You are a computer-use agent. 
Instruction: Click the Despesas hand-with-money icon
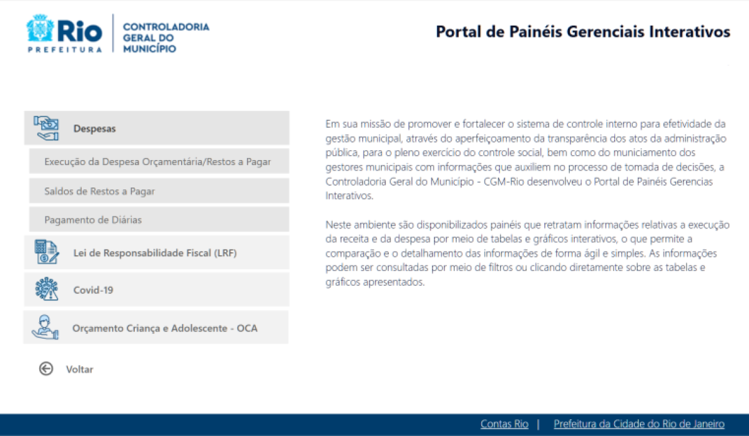pyautogui.click(x=46, y=128)
